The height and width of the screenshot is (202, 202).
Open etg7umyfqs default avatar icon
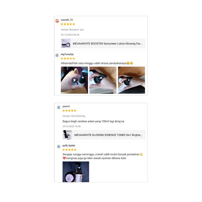pyautogui.click(x=57, y=55)
